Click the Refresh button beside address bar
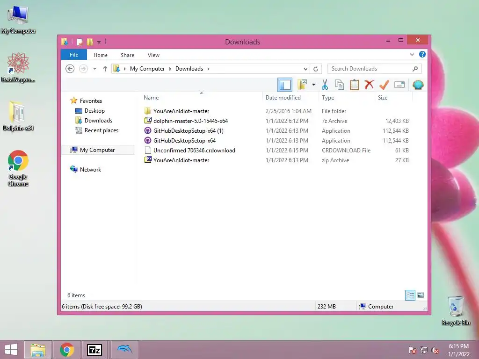Viewport: 479px width, 359px height. (x=316, y=69)
